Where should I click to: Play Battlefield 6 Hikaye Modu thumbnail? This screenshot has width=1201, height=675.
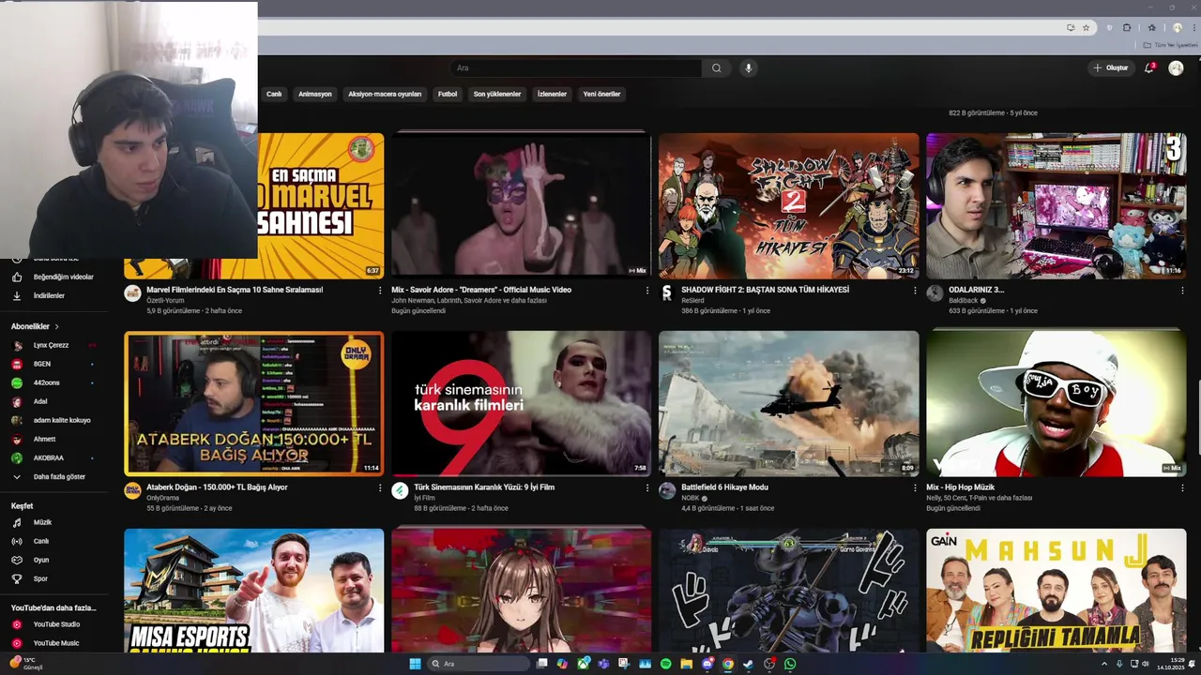coord(788,403)
